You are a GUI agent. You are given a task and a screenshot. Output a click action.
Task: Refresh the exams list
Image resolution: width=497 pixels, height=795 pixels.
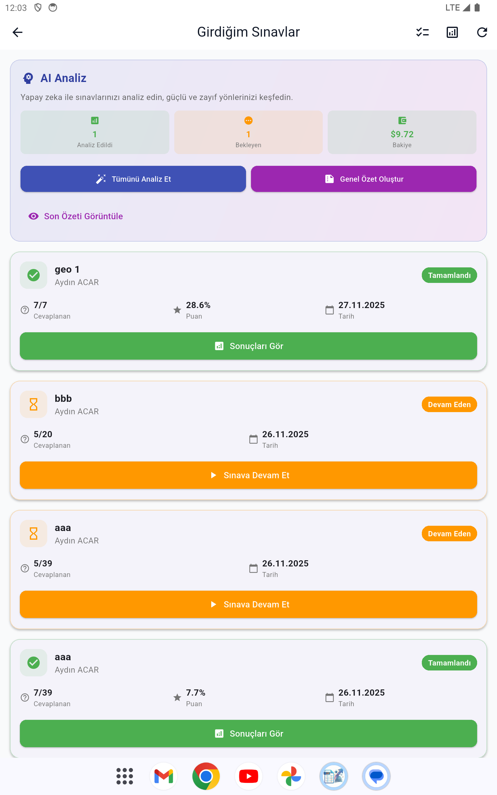(x=481, y=32)
